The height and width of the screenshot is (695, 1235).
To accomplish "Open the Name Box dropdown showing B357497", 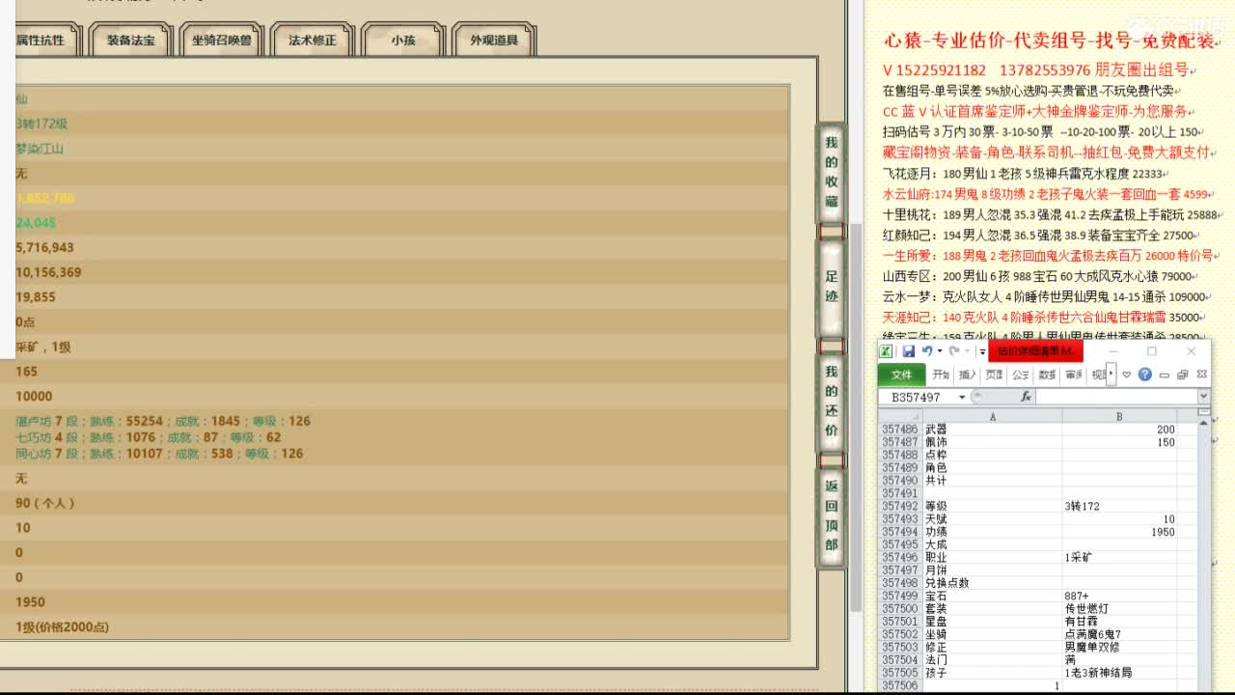I will 961,396.
